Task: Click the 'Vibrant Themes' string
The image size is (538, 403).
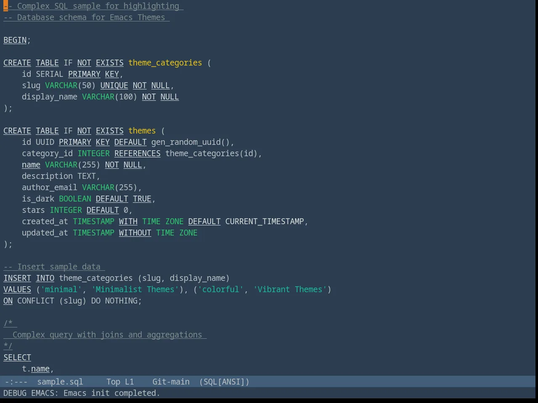Action: coord(290,290)
